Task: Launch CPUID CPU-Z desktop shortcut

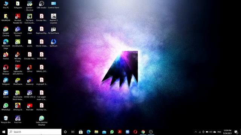Action: click(x=30, y=94)
